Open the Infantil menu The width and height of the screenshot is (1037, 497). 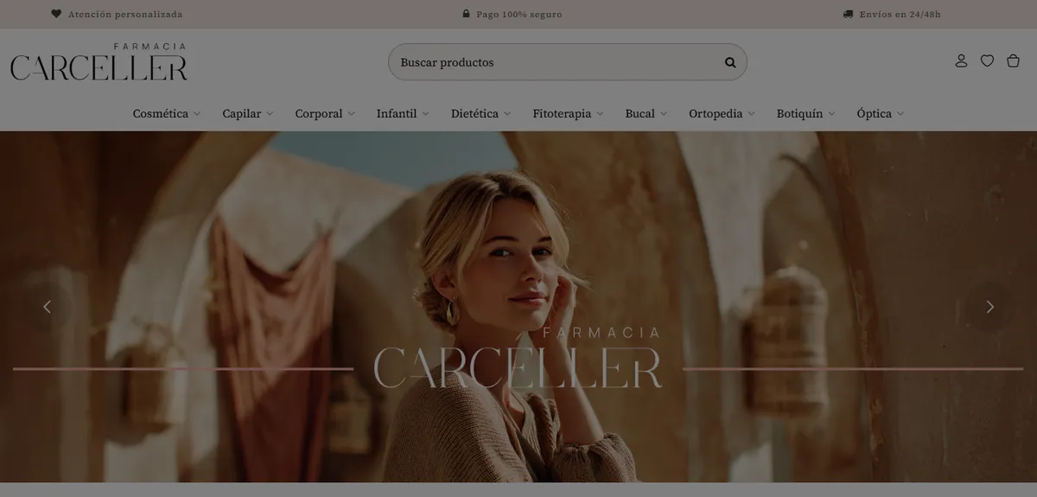tap(397, 113)
